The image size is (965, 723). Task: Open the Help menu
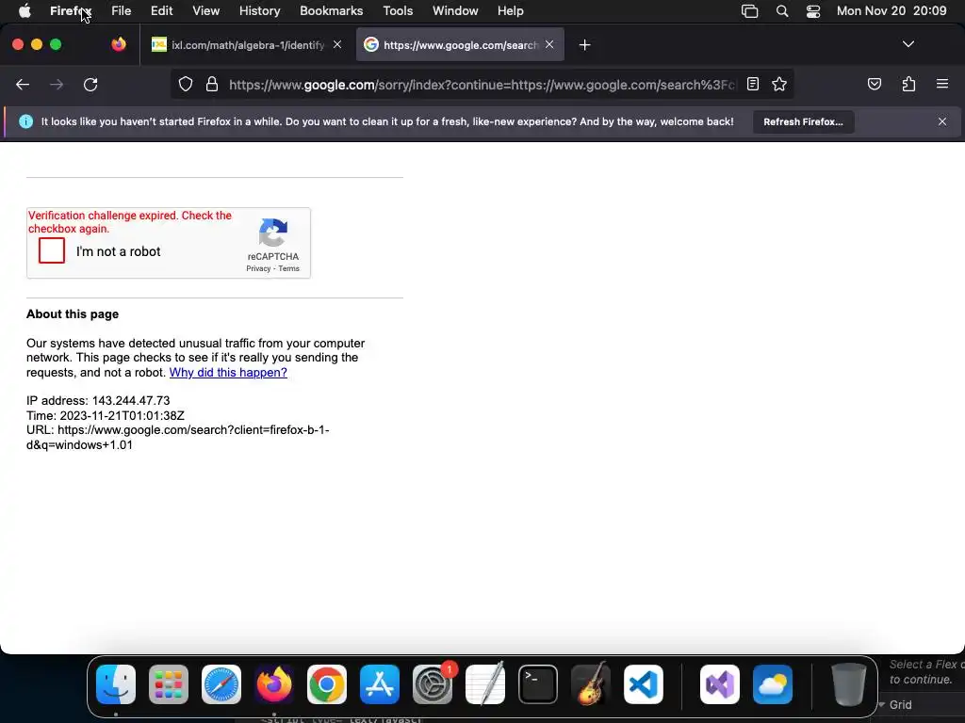pyautogui.click(x=510, y=11)
